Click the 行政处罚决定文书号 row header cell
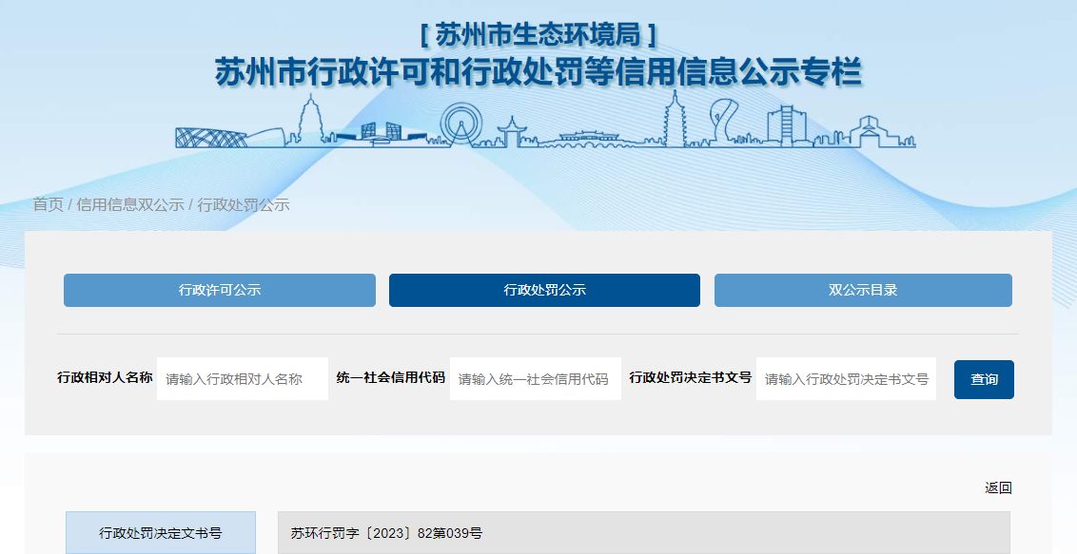 point(161,533)
